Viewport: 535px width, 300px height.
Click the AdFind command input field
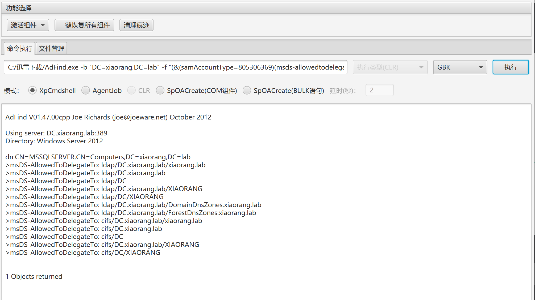click(176, 67)
